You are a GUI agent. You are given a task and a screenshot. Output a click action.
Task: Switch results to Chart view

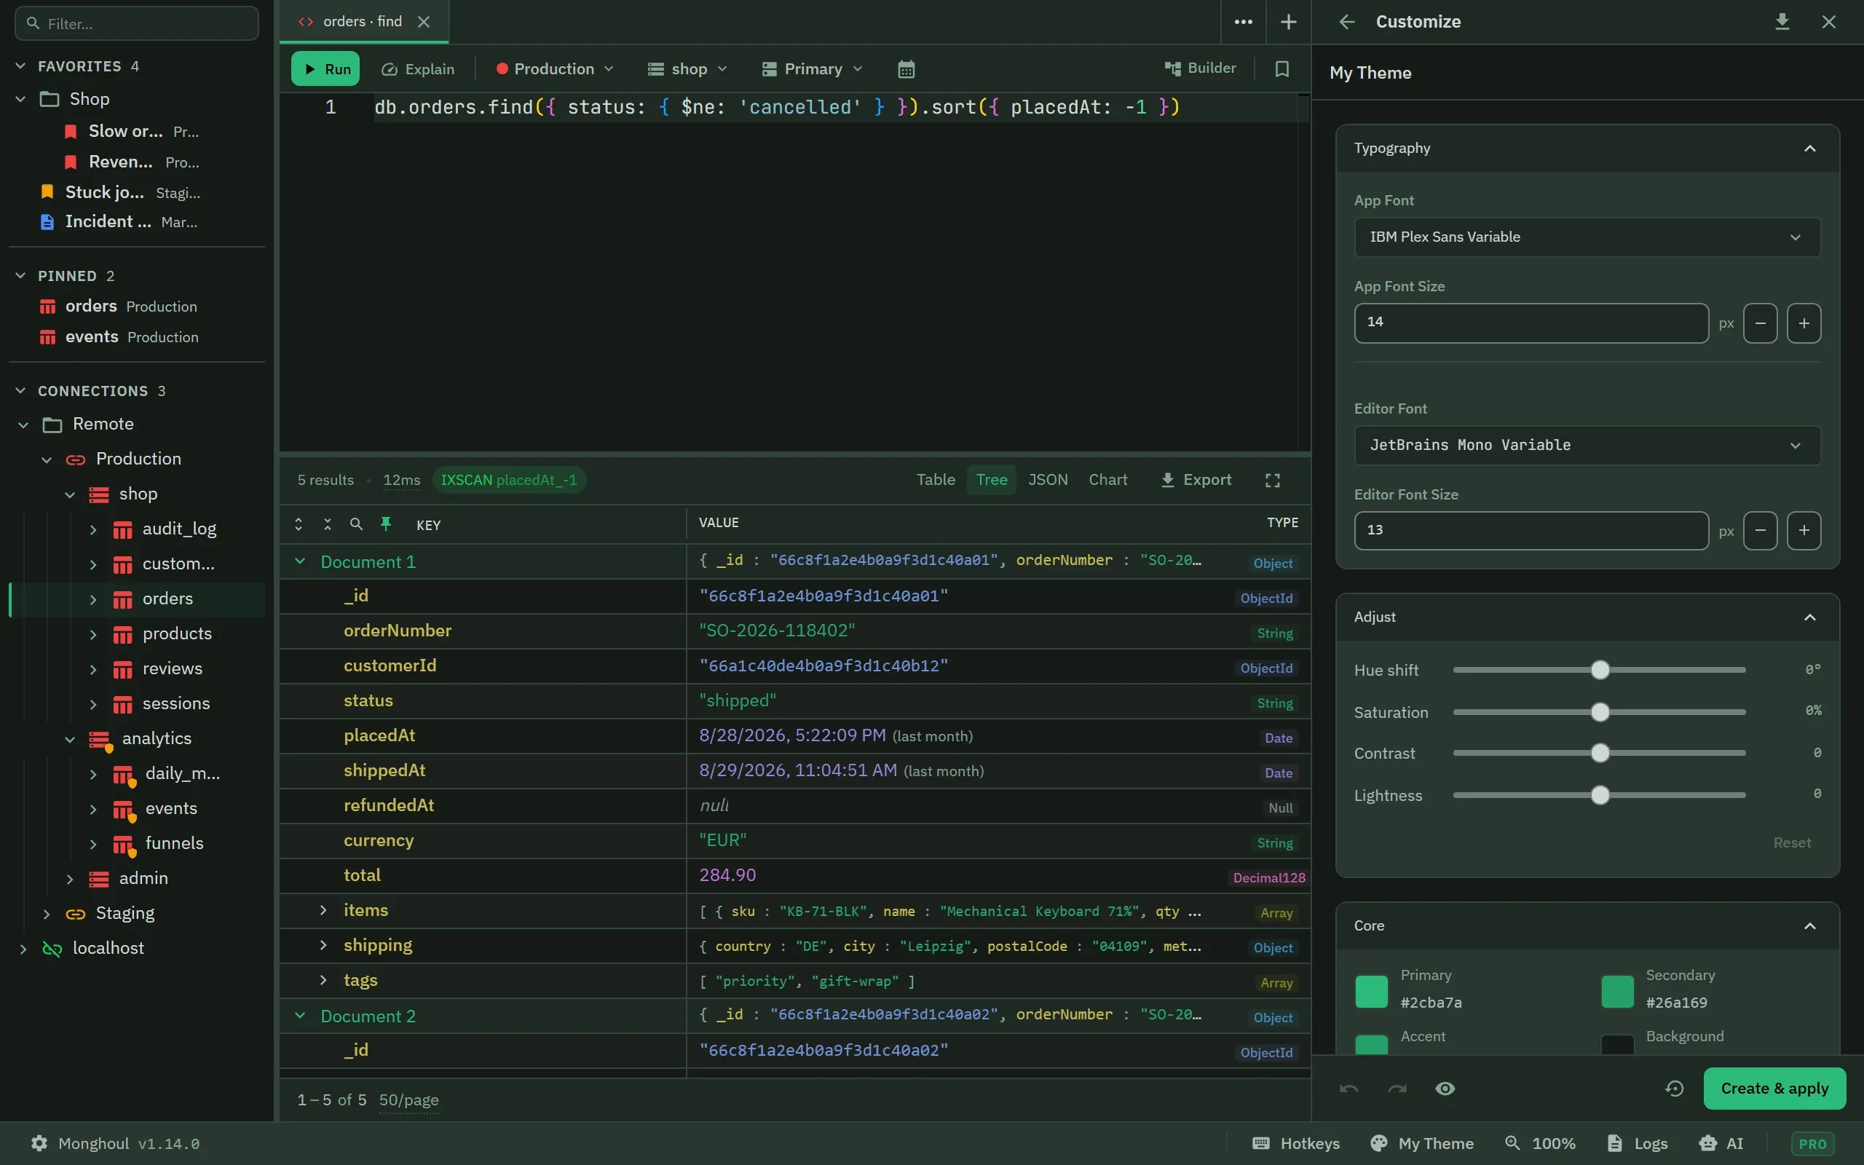click(1107, 480)
